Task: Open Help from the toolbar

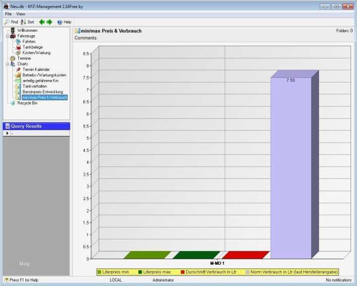Action: pos(64,22)
